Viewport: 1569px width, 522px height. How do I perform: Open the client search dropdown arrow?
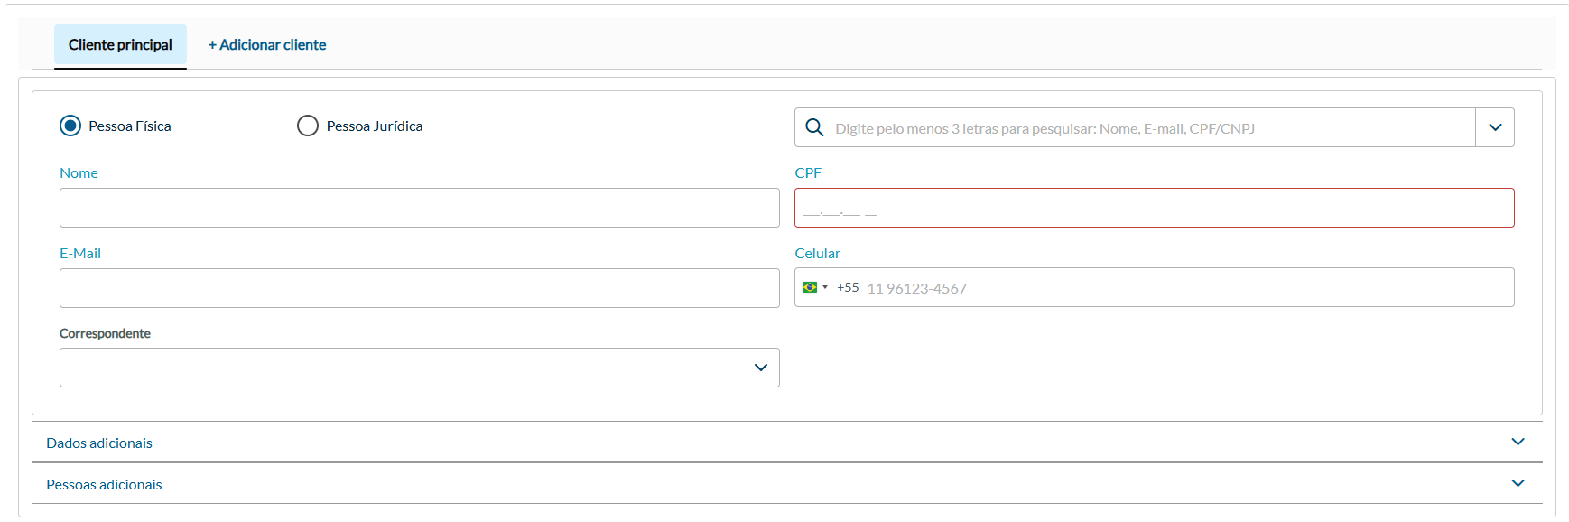[1495, 127]
